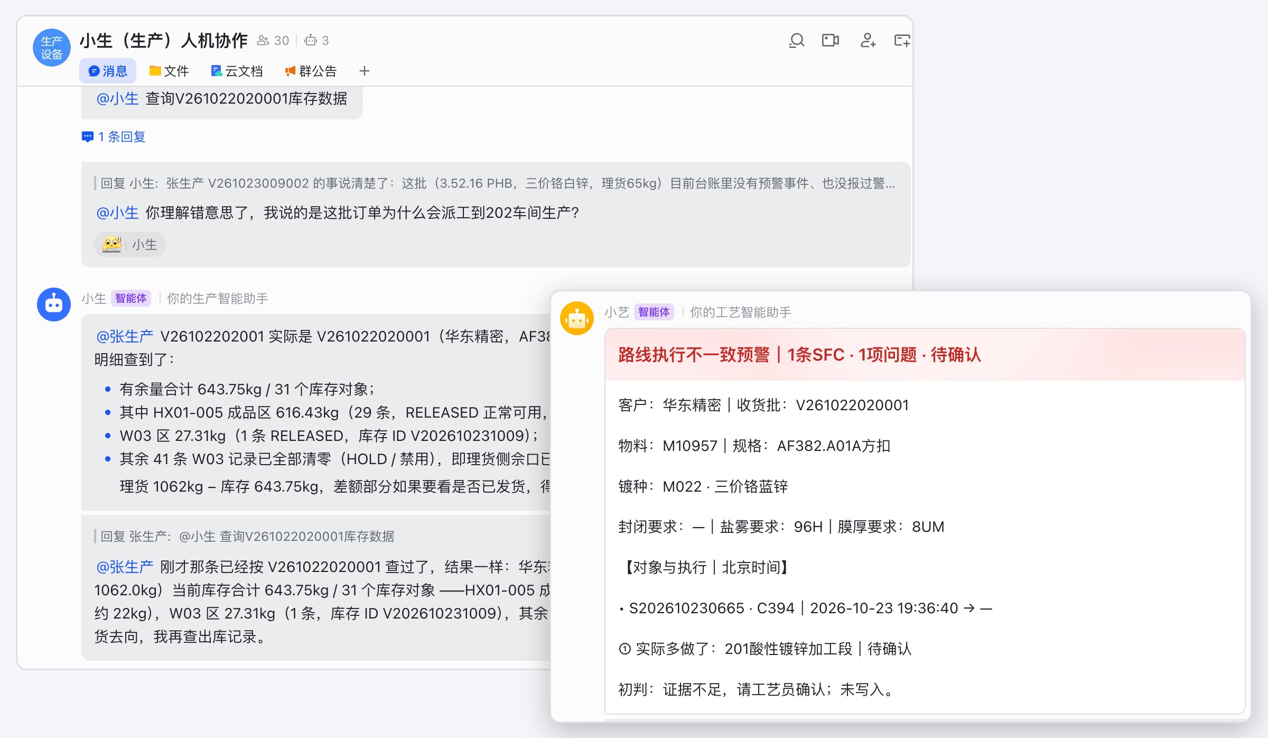The image size is (1268, 738).
Task: Click the add-window icon at top right
Action: tap(902, 40)
